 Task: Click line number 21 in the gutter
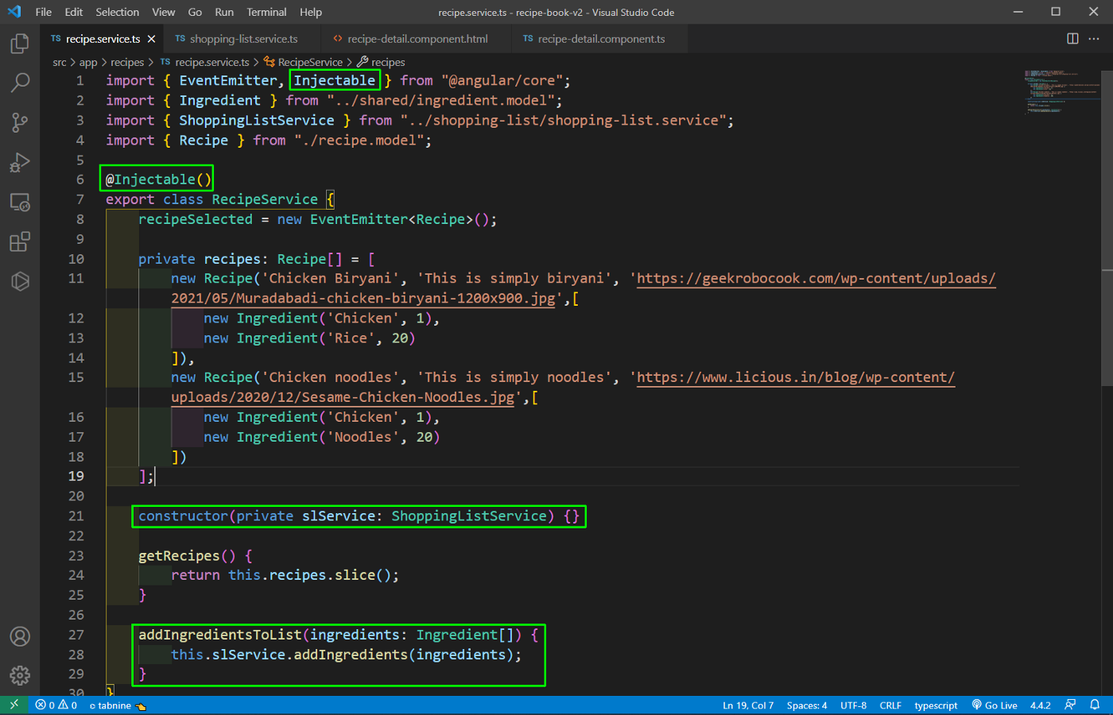click(76, 516)
